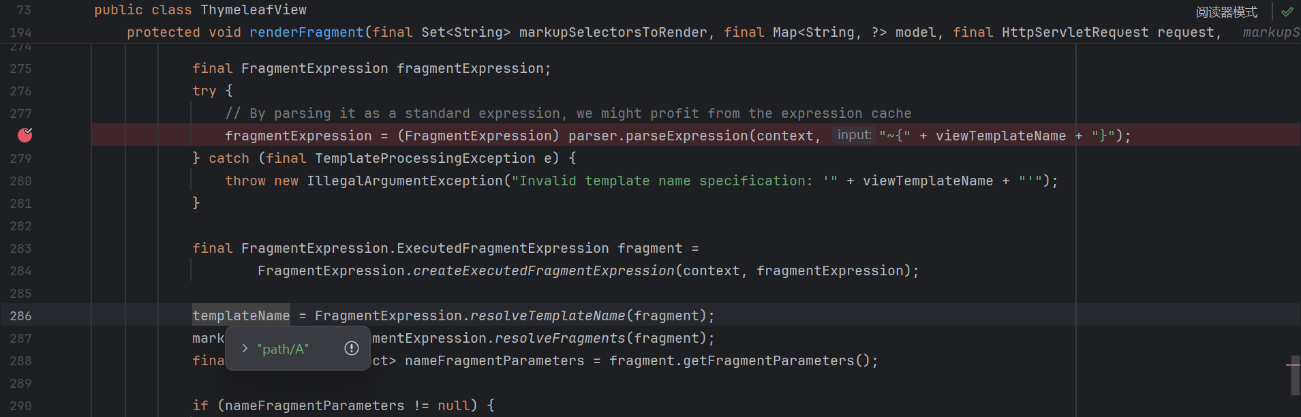Click the red error stripe marker on scrollbar
Screen dimensions: 1301x417
[1292, 365]
